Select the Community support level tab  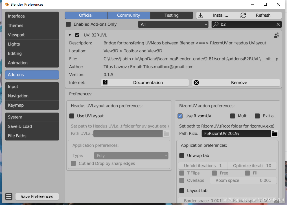point(128,15)
